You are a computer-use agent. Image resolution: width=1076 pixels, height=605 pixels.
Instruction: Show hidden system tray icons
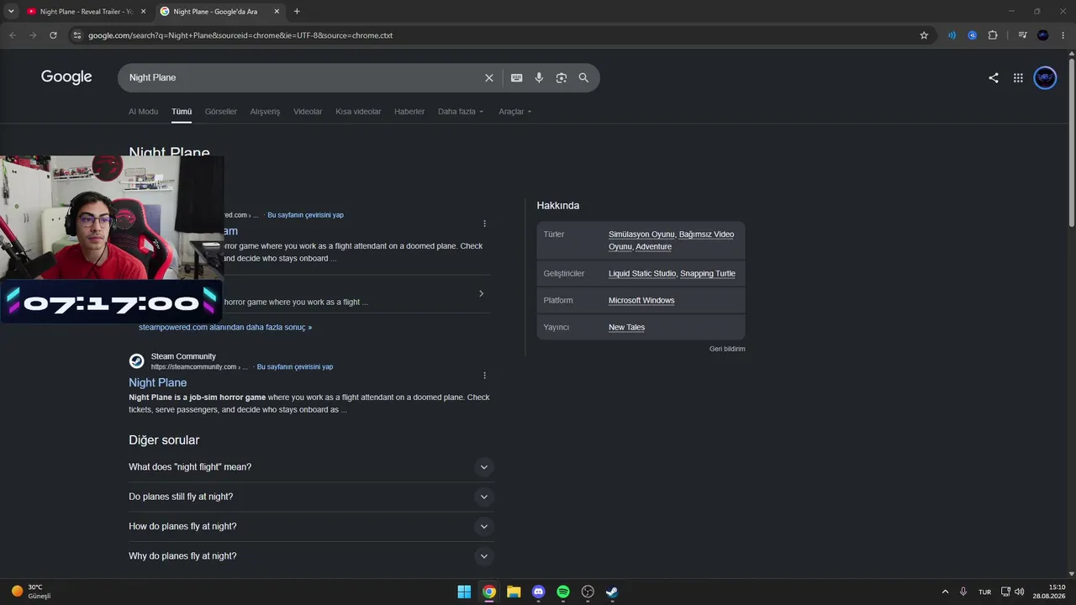click(x=945, y=592)
